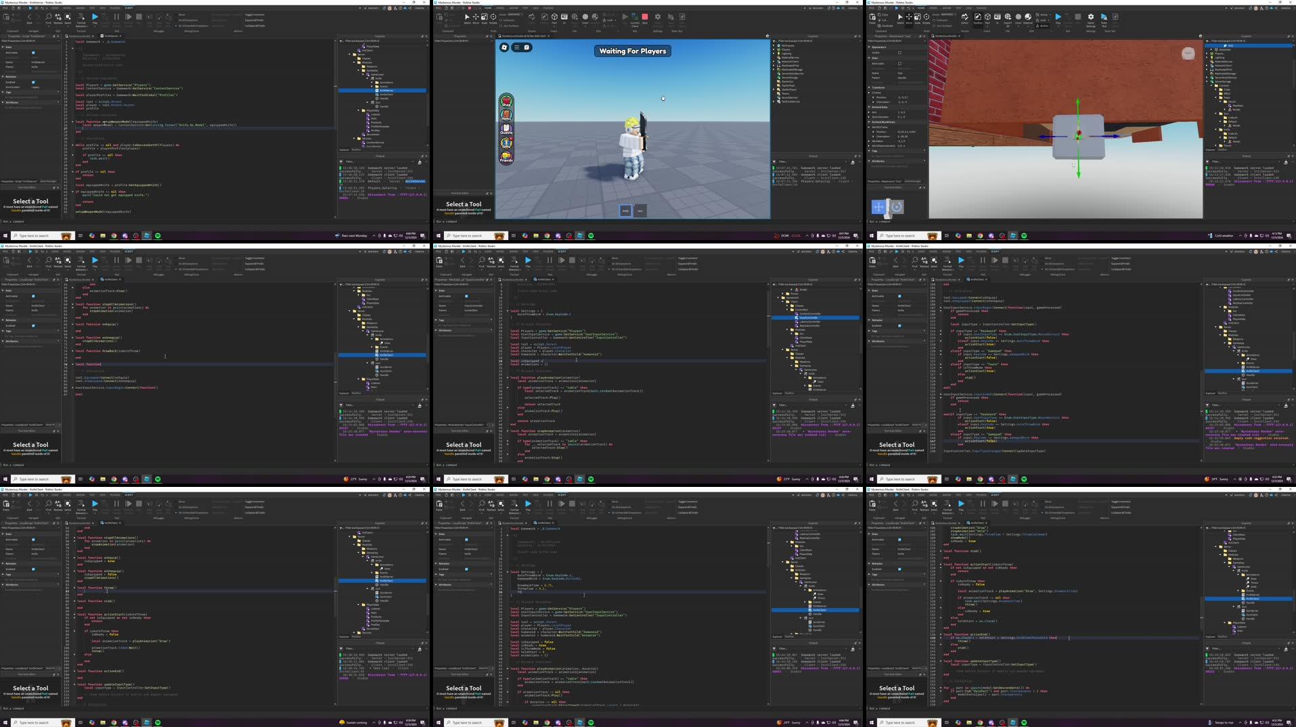This screenshot has width=1296, height=727.
Task: Toggle Anchor in Attachment Grip window
Action: 1044,26
